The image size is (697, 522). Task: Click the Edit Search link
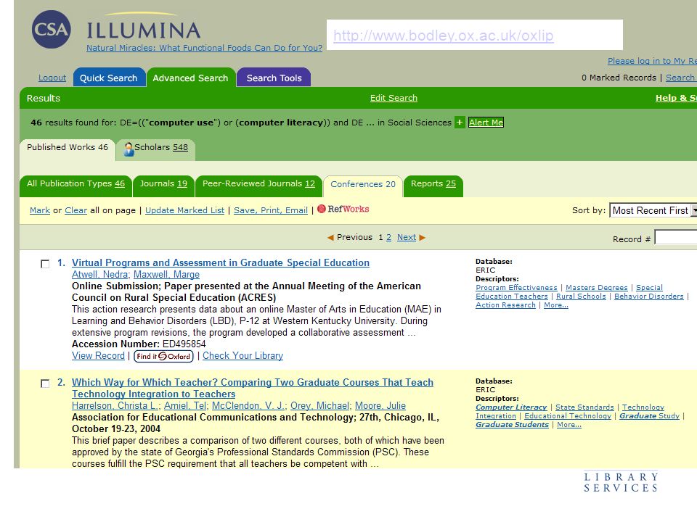[x=394, y=98]
